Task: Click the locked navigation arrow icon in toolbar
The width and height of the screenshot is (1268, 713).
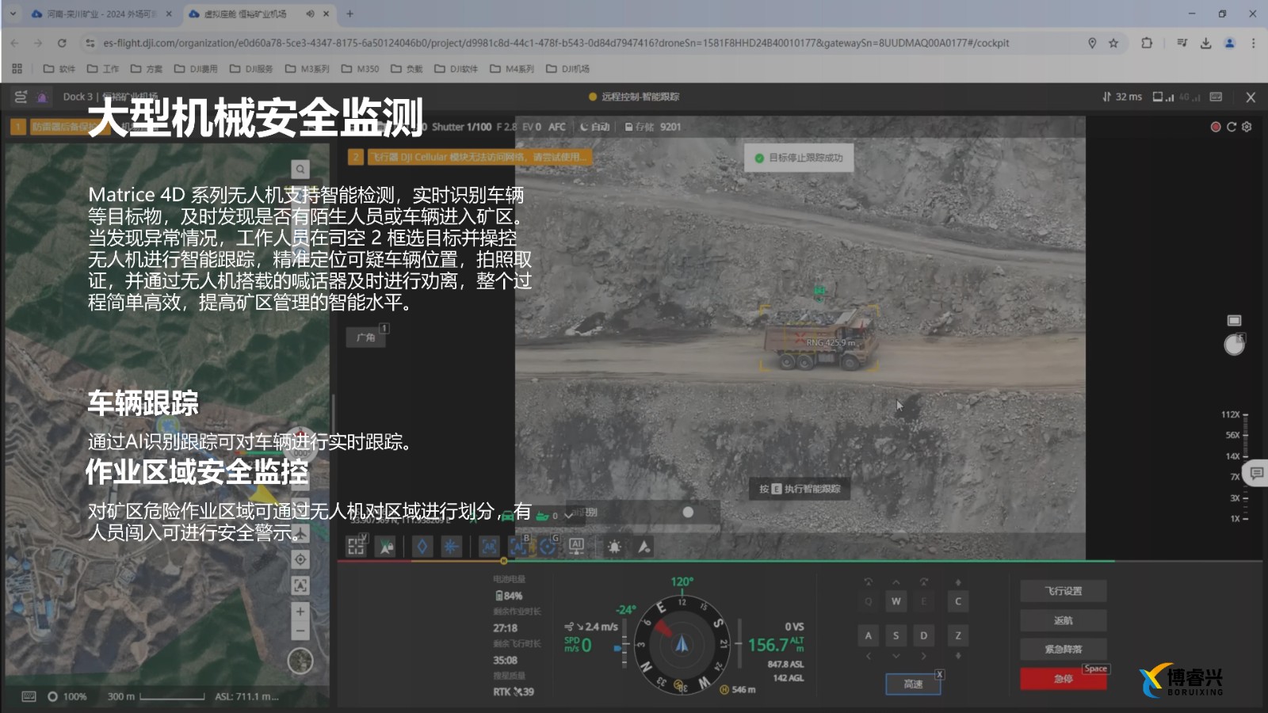Action: click(x=386, y=547)
